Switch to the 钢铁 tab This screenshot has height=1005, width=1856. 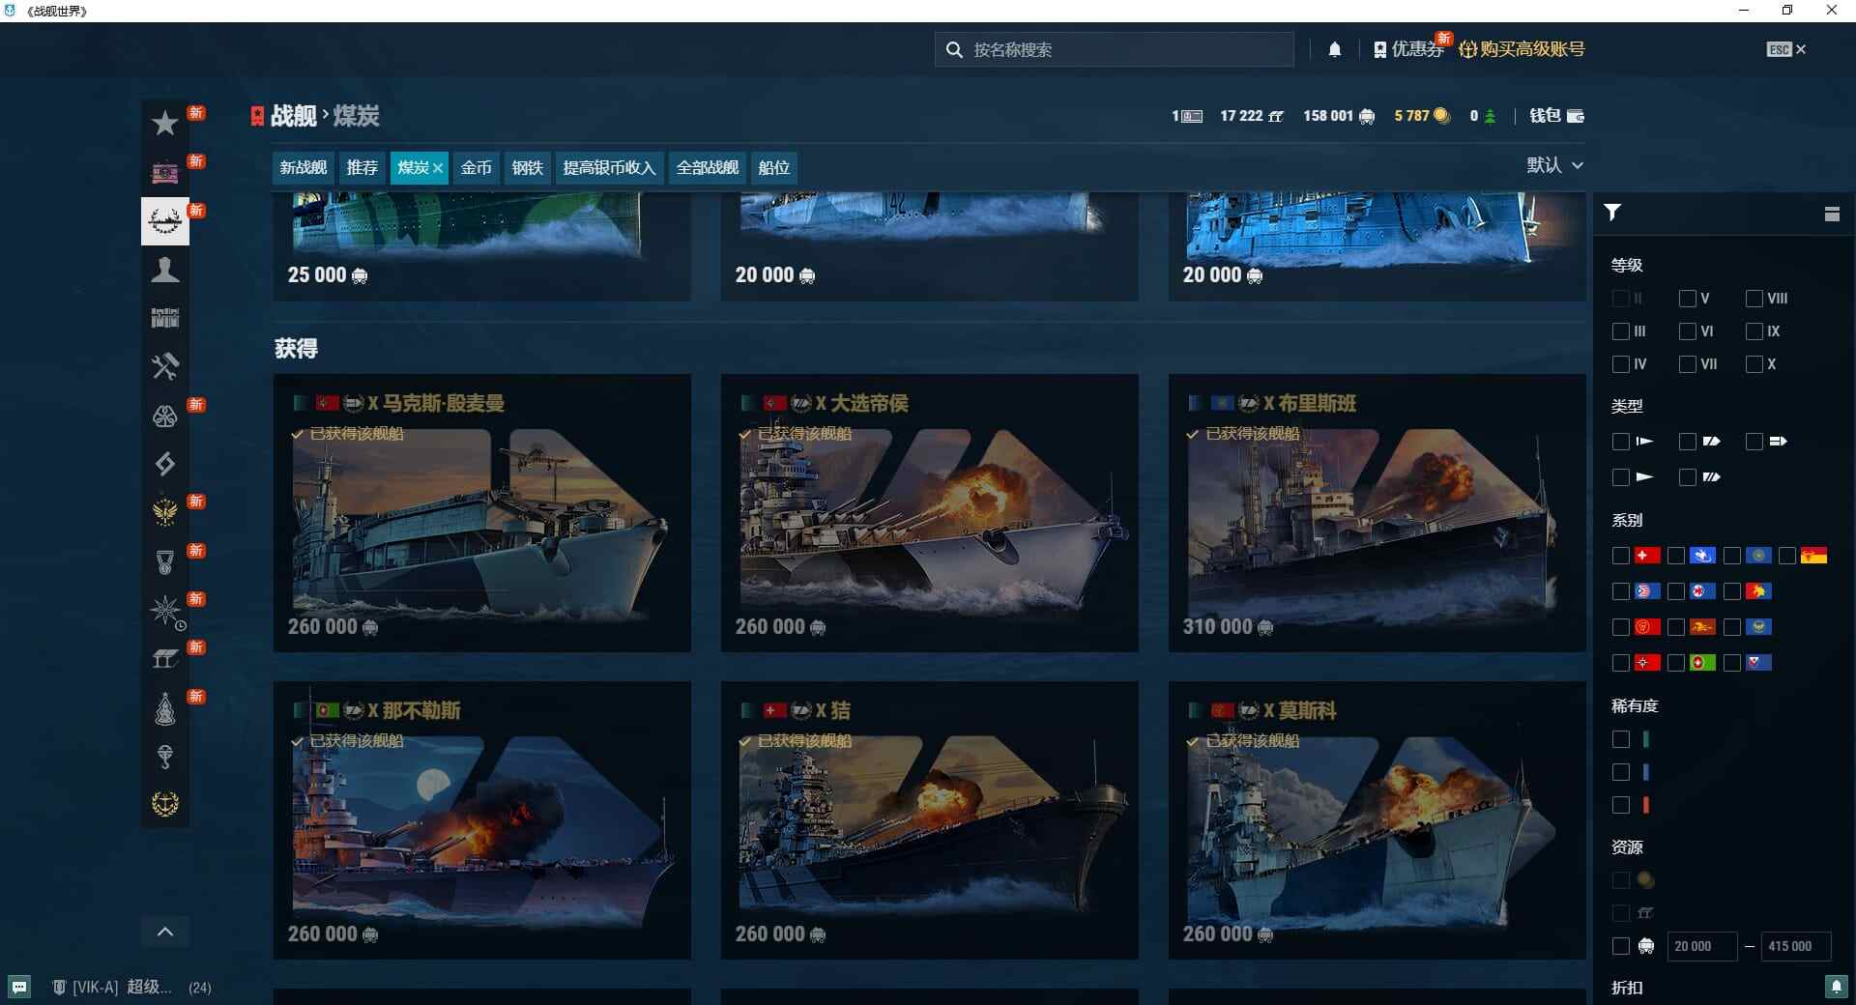pos(527,167)
